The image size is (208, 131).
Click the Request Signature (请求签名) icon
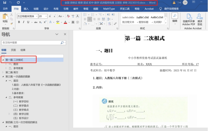pos(200,16)
